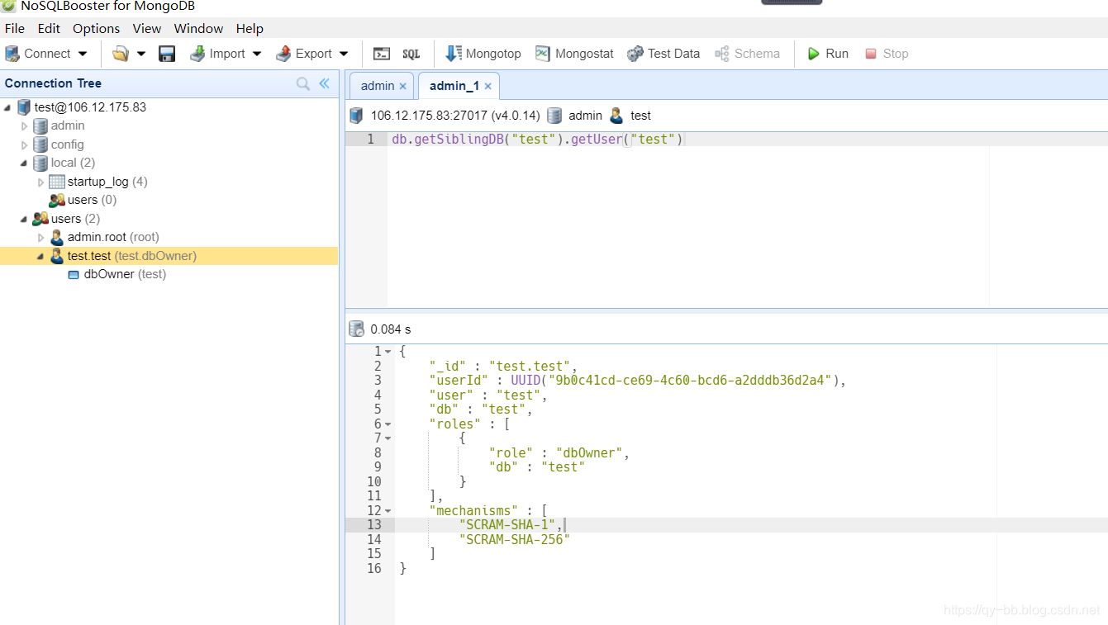This screenshot has width=1108, height=625.
Task: Select the admin database in tree
Action: click(x=68, y=125)
